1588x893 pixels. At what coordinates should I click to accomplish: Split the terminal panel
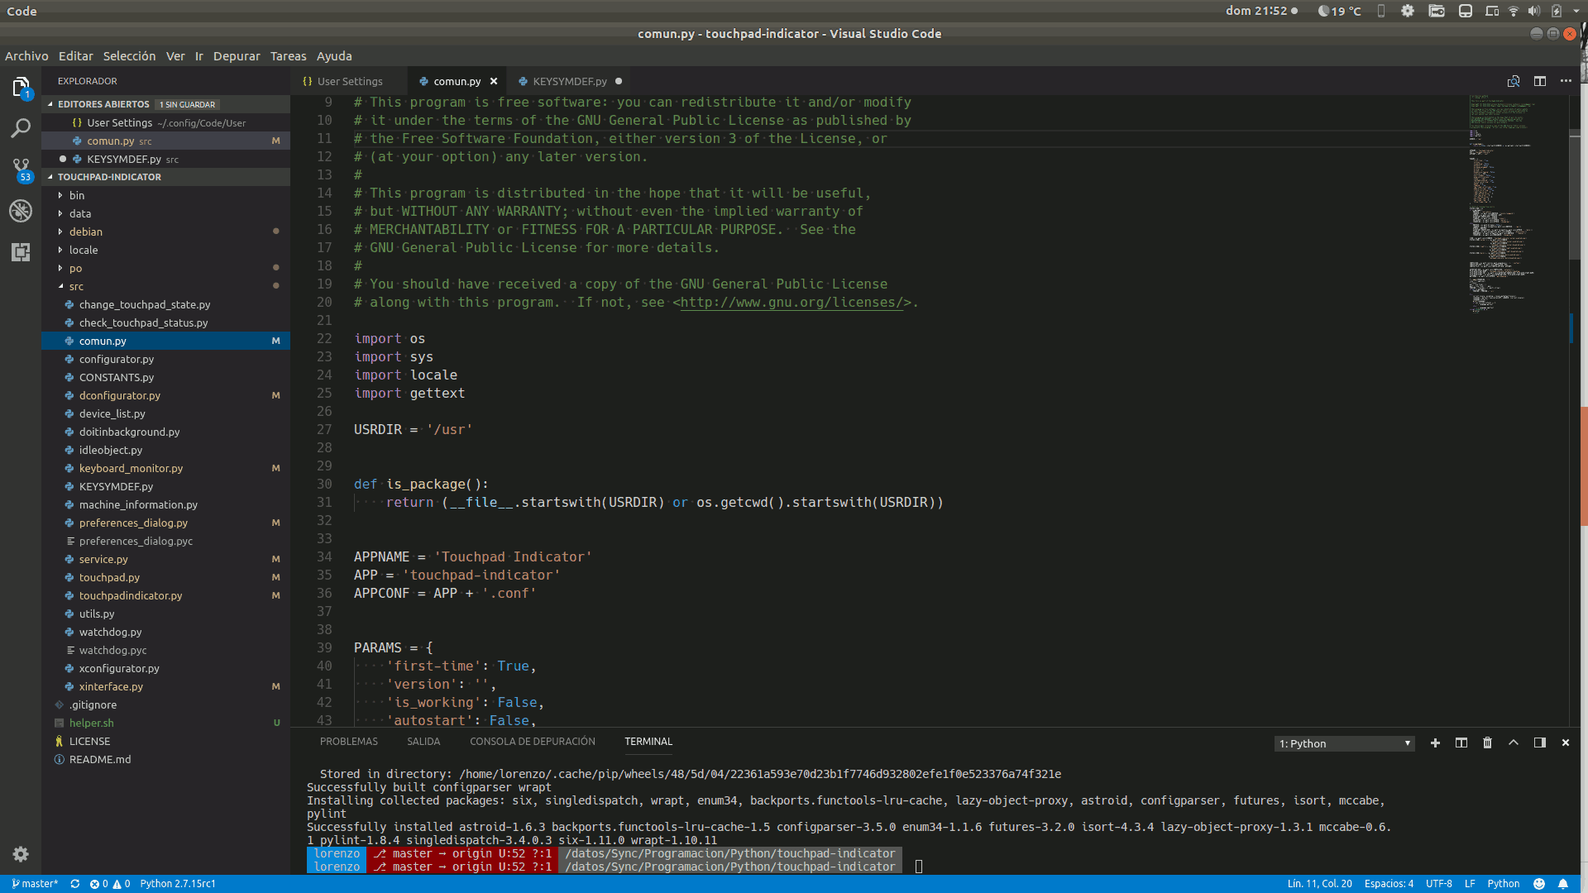click(1461, 743)
